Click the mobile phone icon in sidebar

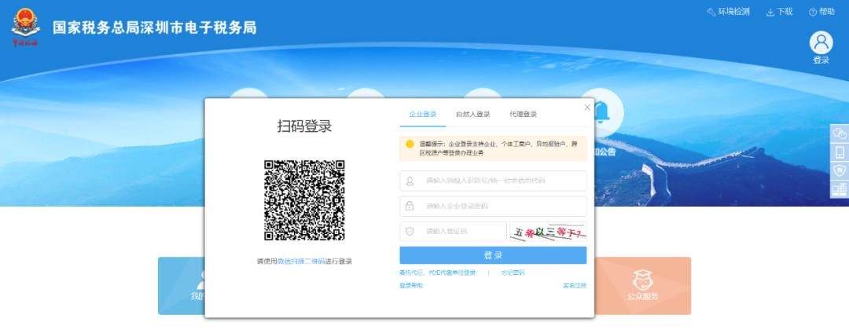tap(840, 152)
